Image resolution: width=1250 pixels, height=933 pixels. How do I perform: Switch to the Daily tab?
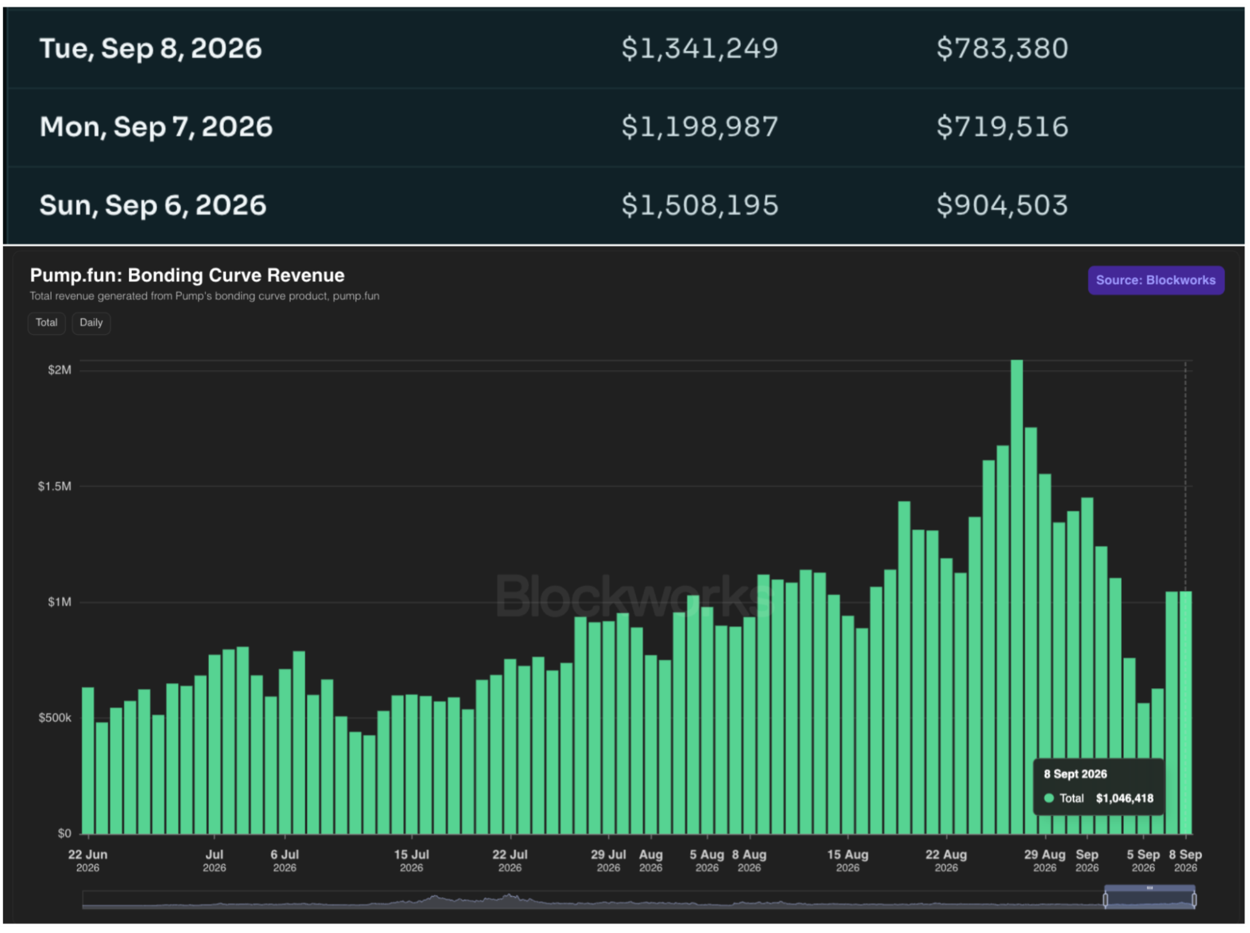(x=91, y=323)
